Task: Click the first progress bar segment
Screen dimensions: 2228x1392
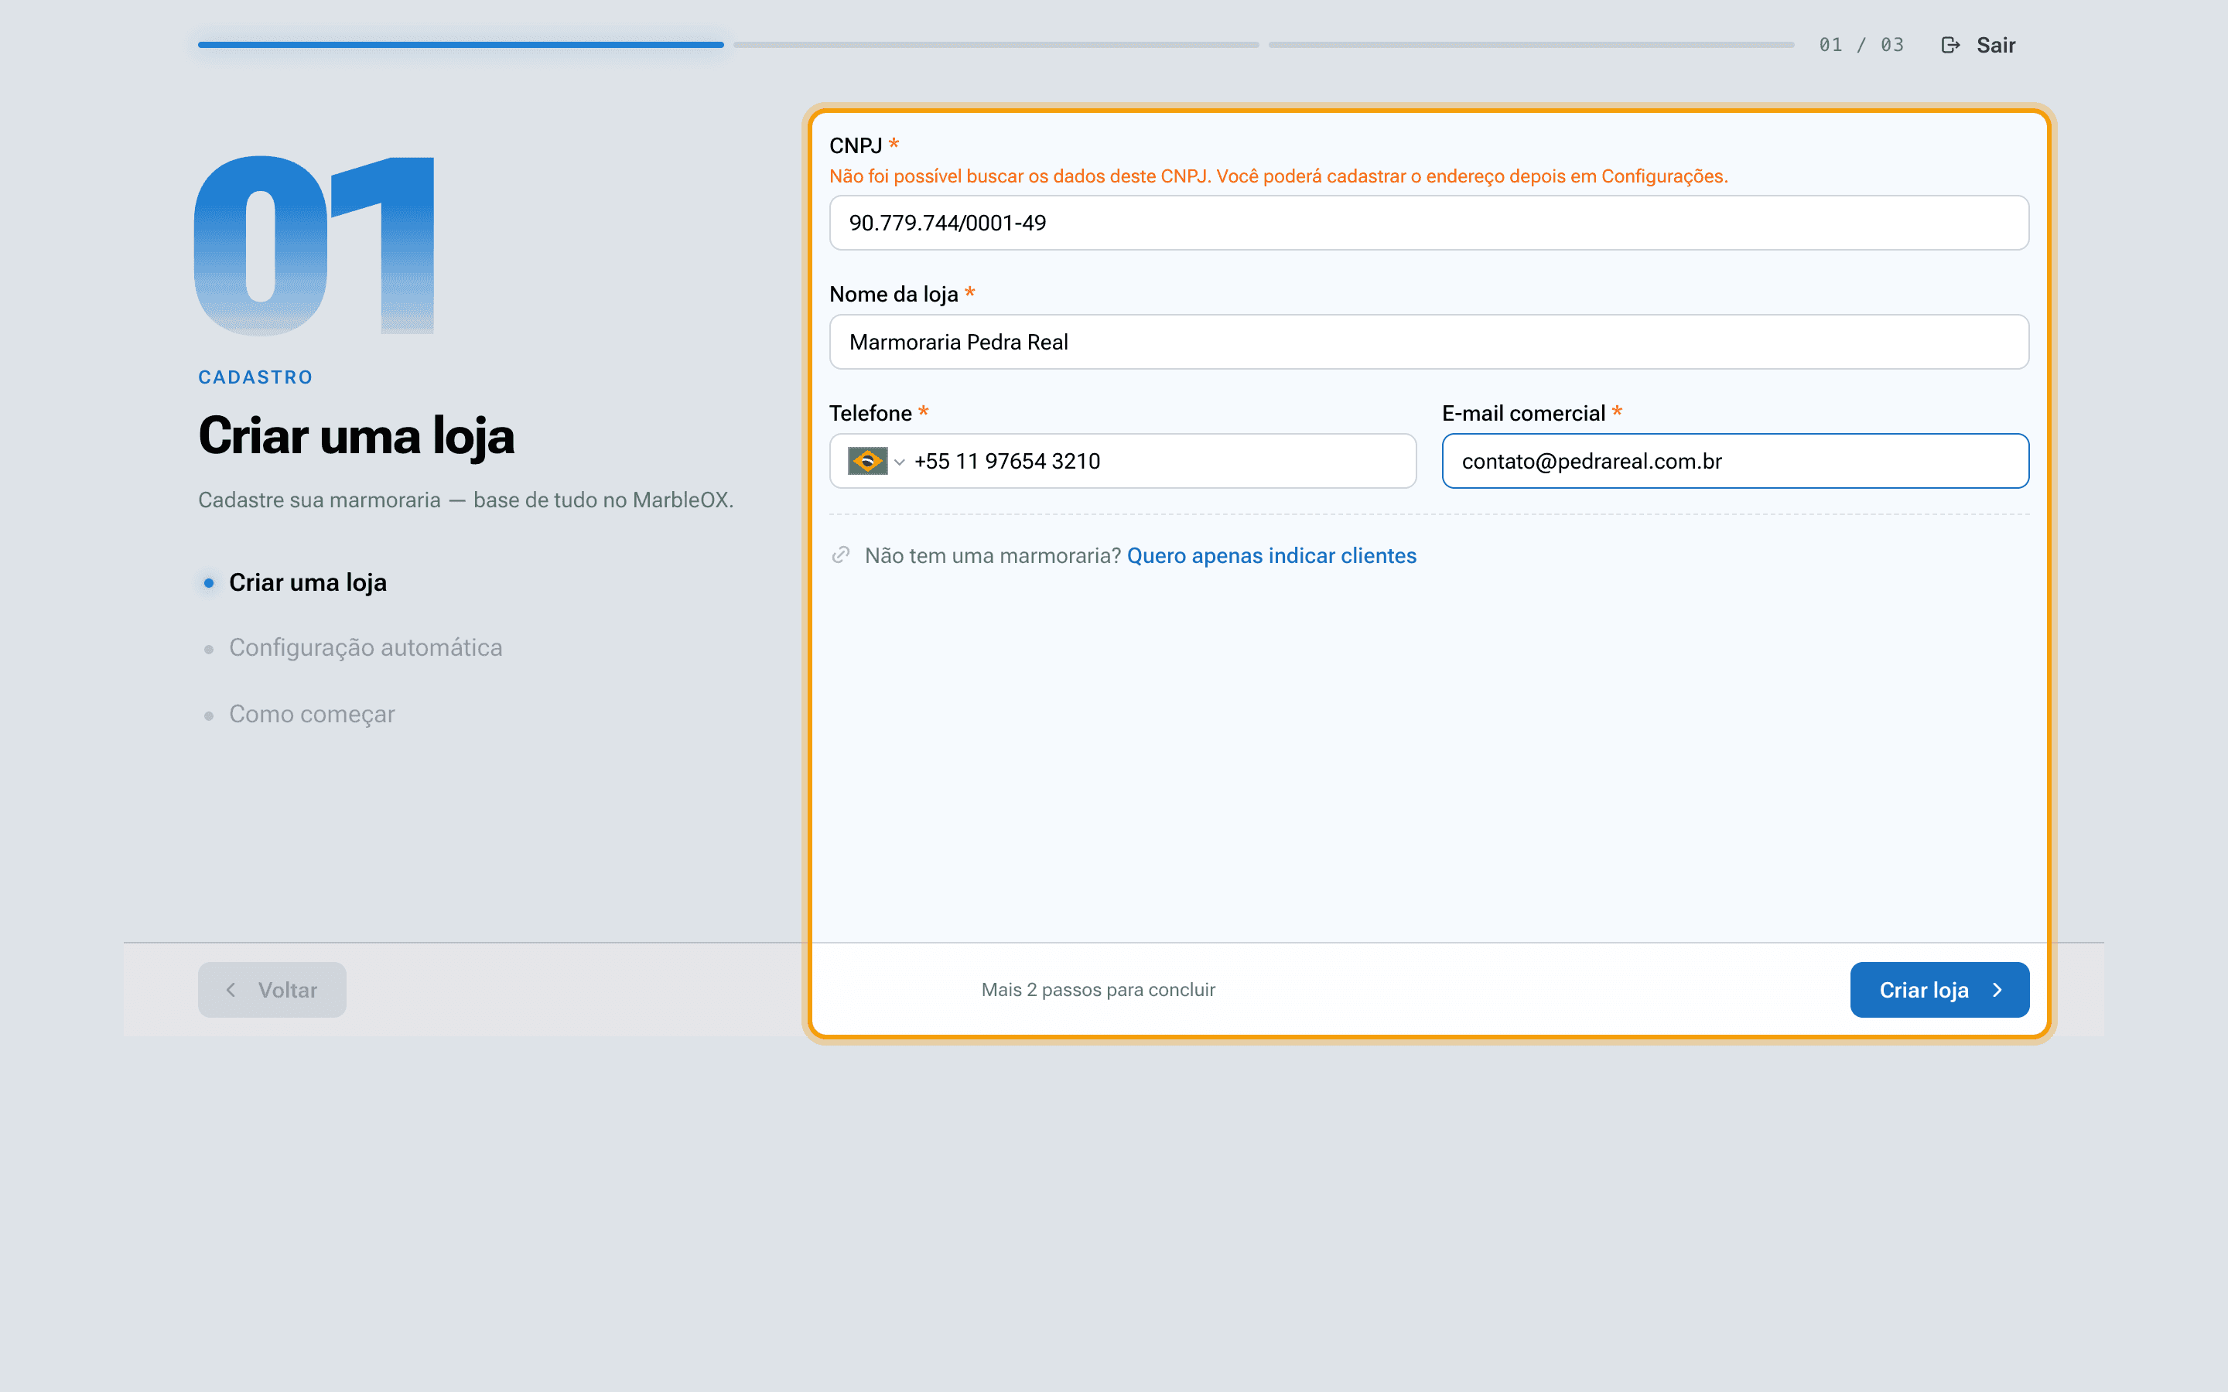Action: pos(460,45)
